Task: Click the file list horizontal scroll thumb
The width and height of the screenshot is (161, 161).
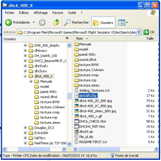Action: [99, 149]
